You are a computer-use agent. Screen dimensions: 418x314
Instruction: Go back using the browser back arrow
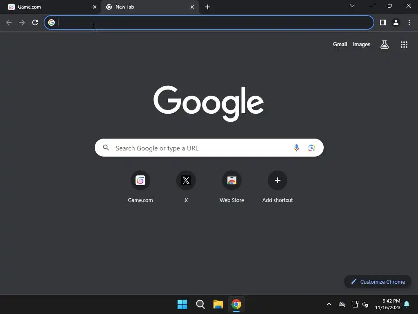tap(9, 22)
